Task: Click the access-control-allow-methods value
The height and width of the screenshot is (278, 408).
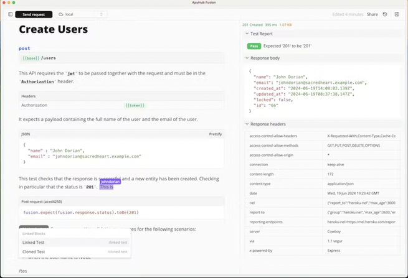Action: (354, 146)
